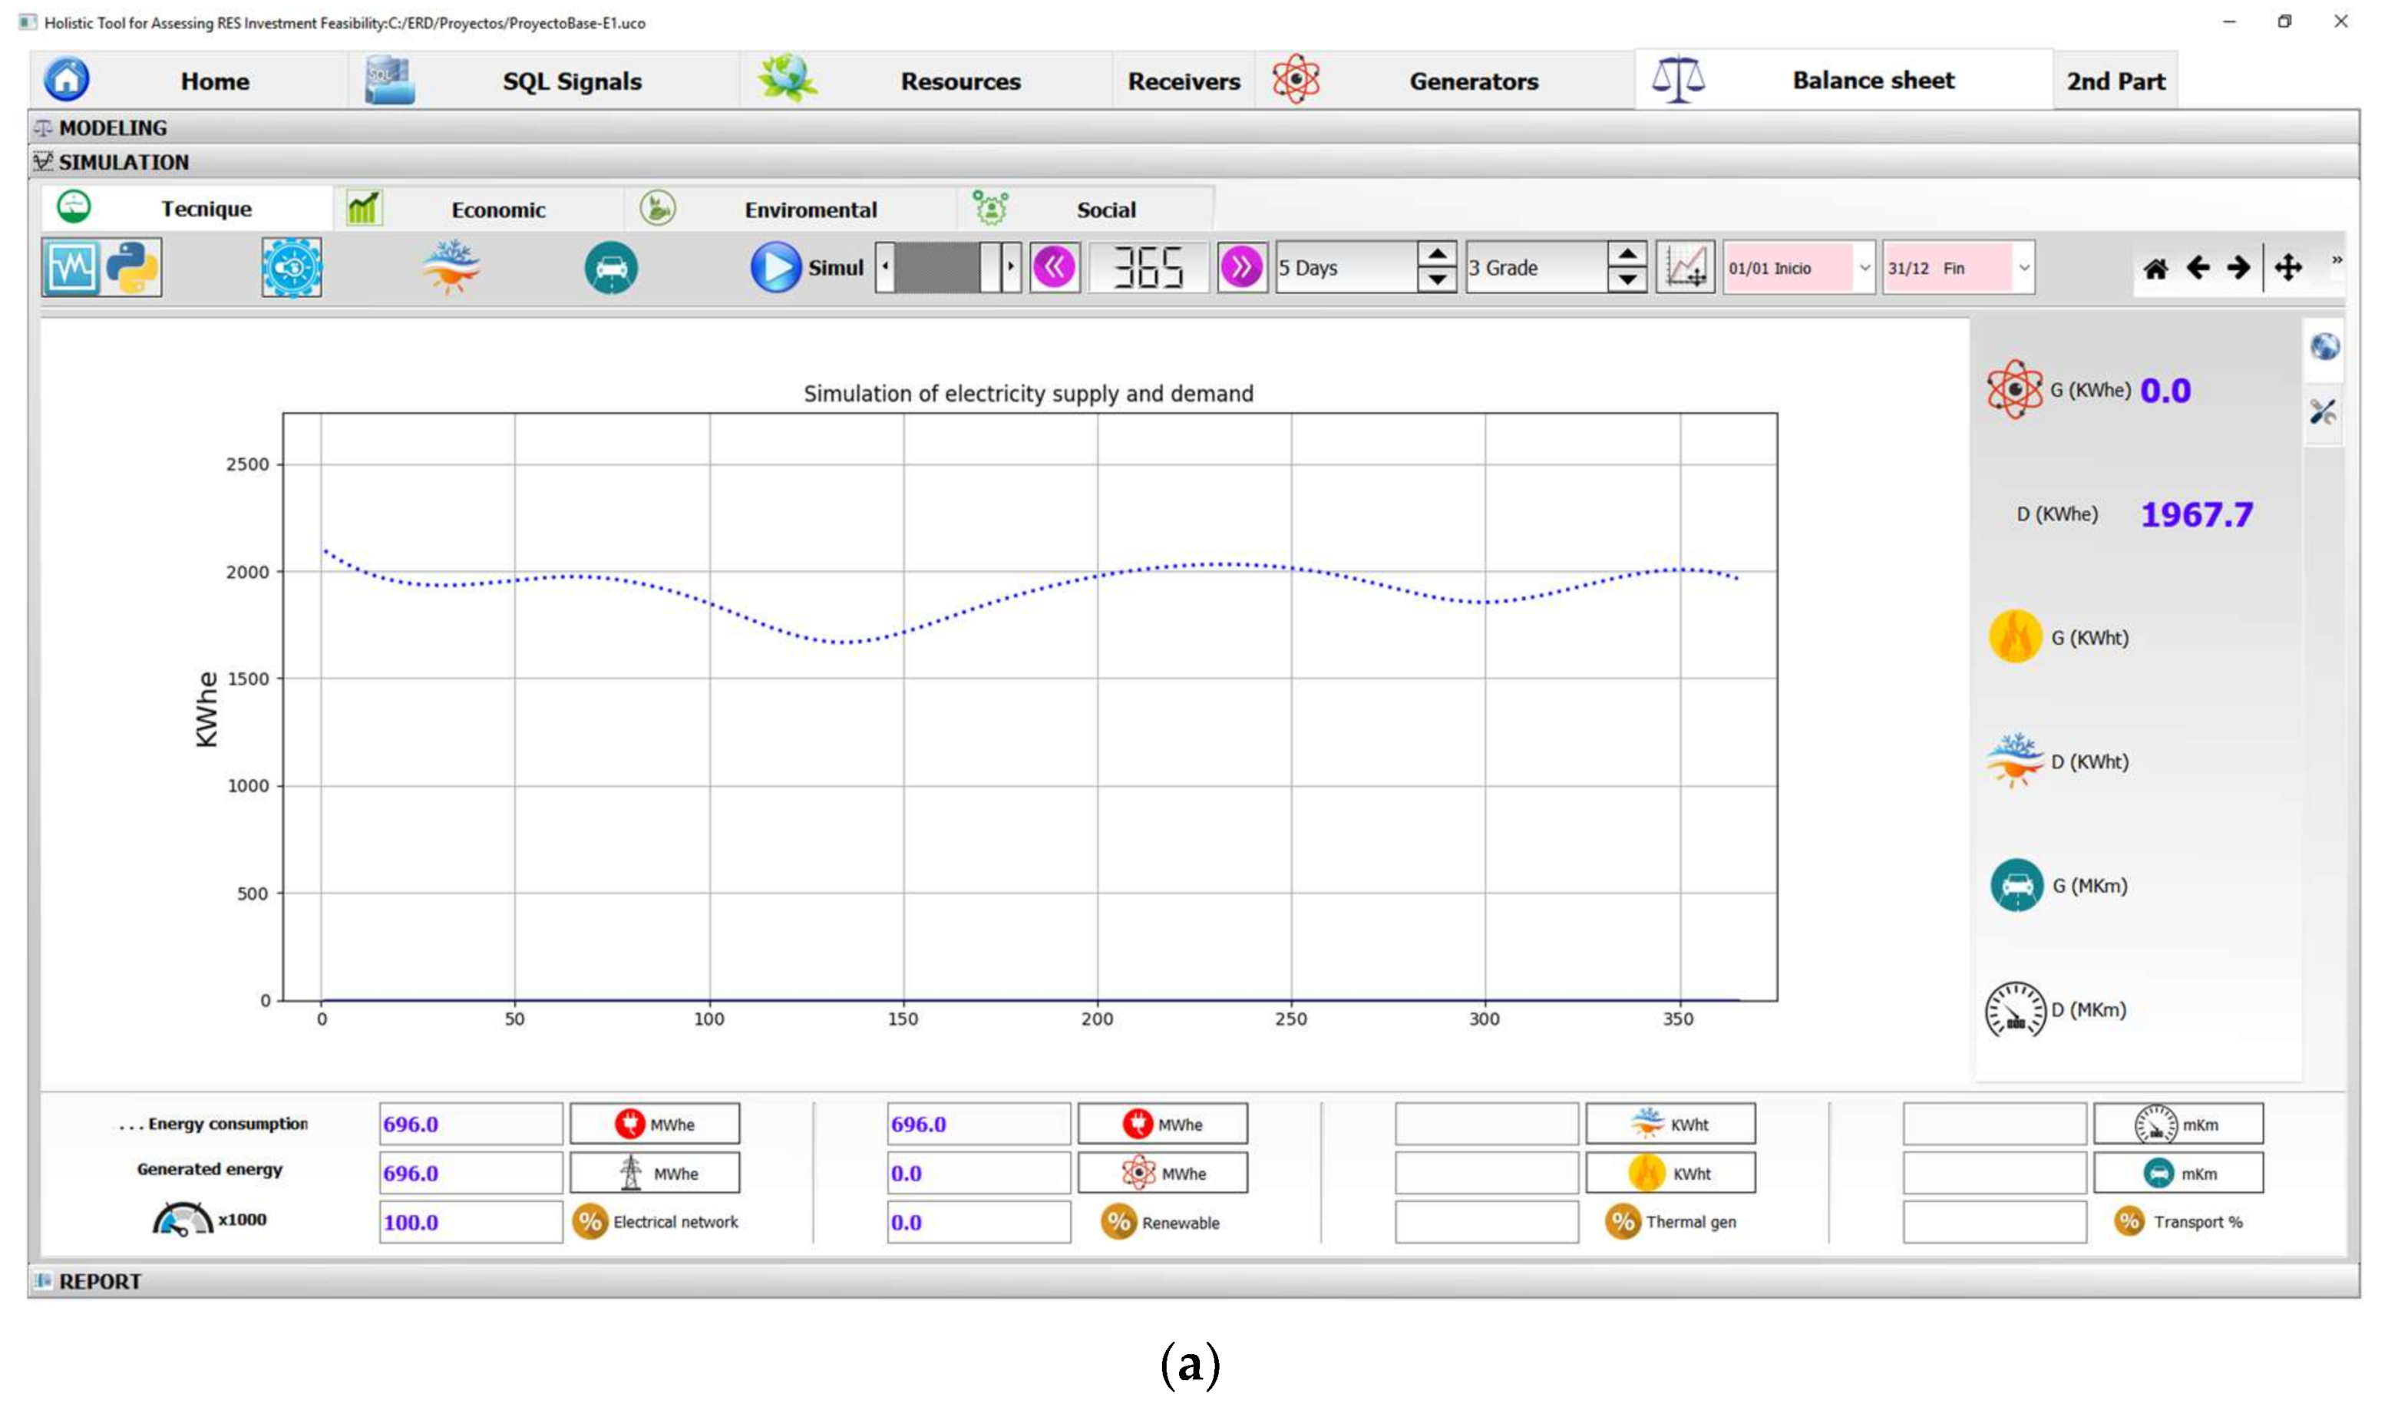Click the teal car transport icon in toolbar
Screen dimensions: 2388x1407
(x=610, y=269)
